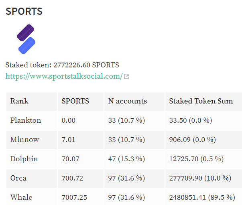Click the SPORTS column header
The height and width of the screenshot is (205, 242).
[81, 101]
